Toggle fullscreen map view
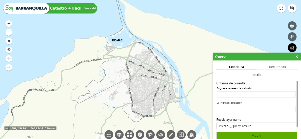301x139 pixels. point(281,8)
